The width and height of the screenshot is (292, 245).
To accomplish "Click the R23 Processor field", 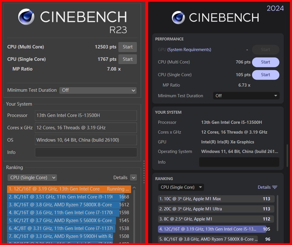I will point(86,115).
